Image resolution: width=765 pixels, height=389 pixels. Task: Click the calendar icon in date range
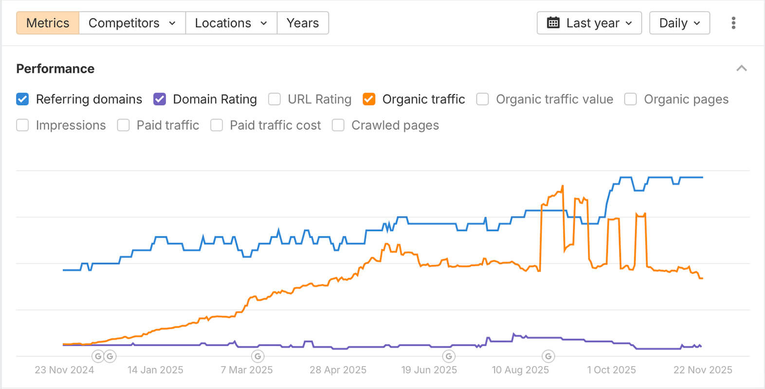pyautogui.click(x=553, y=23)
